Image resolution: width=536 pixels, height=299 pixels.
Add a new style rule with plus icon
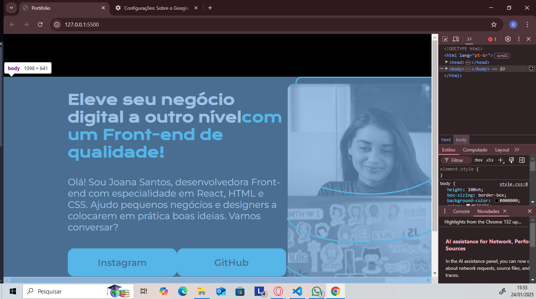(x=501, y=160)
